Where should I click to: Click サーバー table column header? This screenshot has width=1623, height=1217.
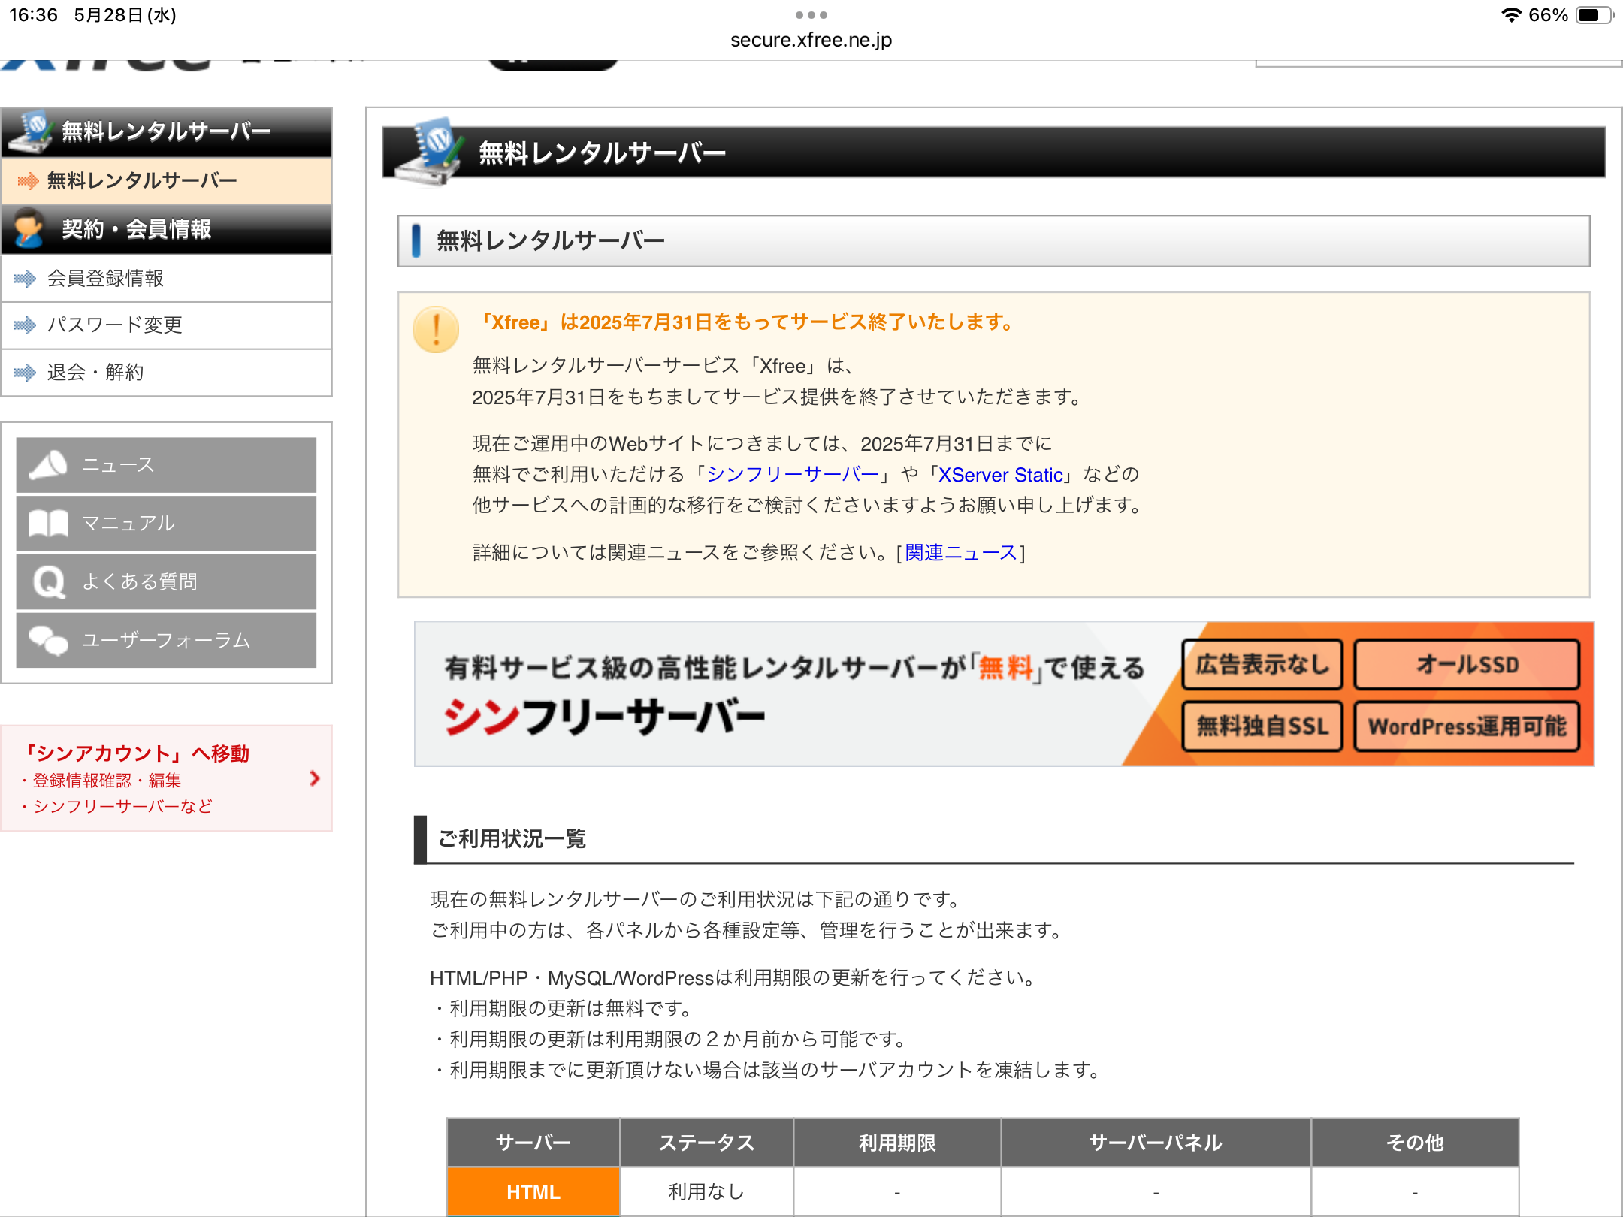[533, 1143]
